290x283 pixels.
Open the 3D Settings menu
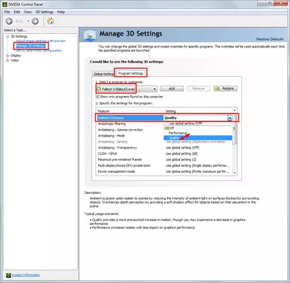[44, 12]
